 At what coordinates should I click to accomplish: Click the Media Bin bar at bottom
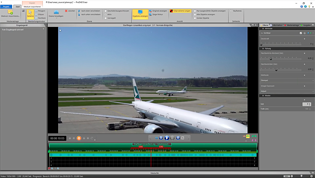pos(155,173)
